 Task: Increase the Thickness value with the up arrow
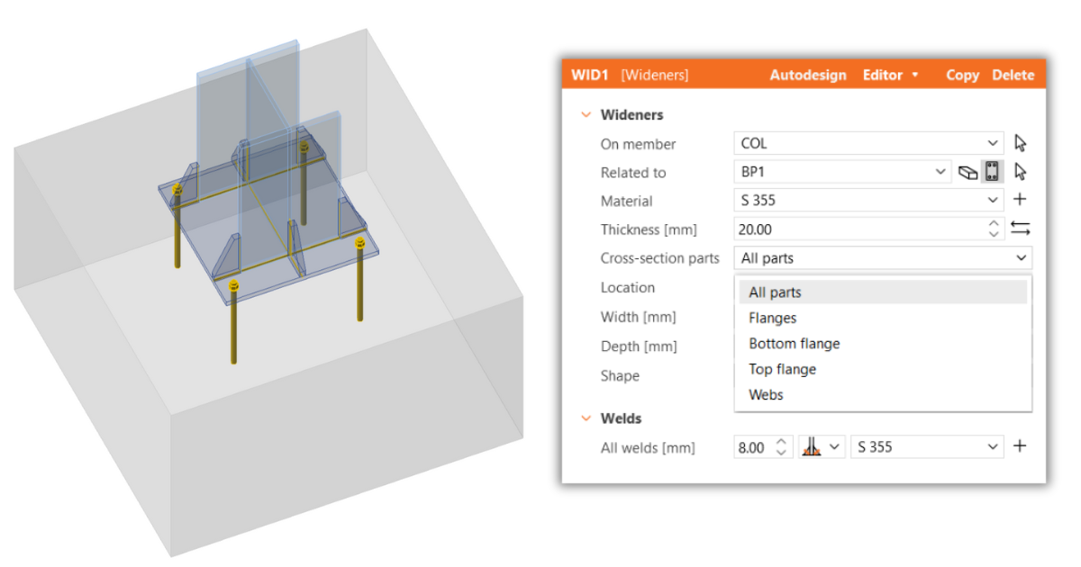pos(993,224)
